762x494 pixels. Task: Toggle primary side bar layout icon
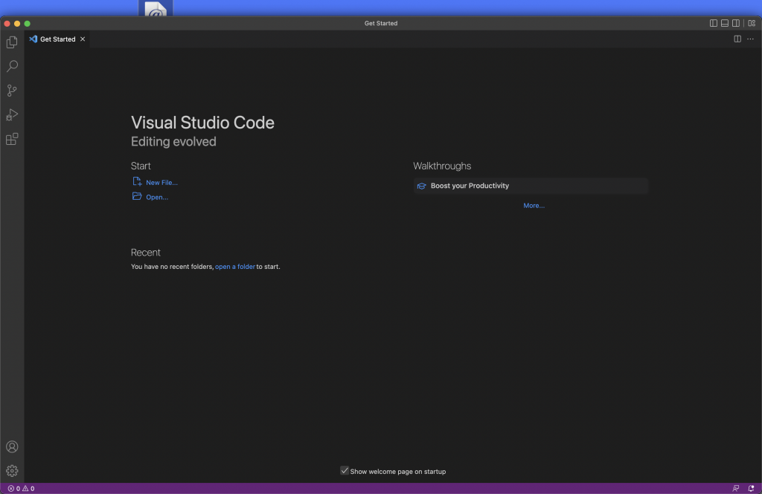(x=714, y=23)
